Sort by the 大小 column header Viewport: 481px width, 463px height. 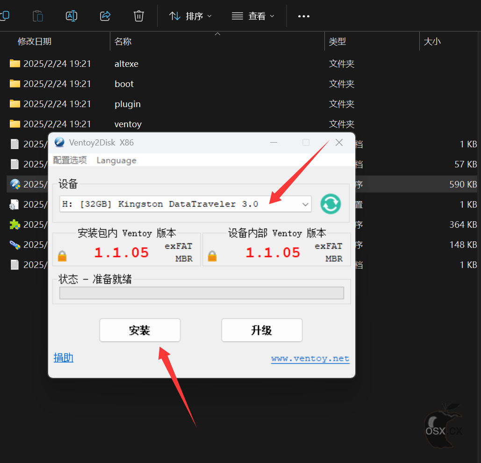pyautogui.click(x=432, y=42)
